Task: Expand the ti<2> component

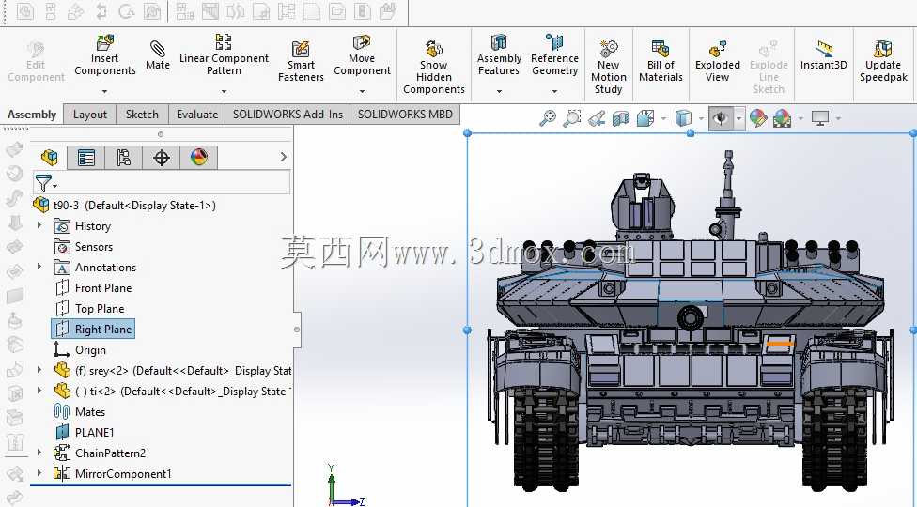Action: (x=39, y=391)
